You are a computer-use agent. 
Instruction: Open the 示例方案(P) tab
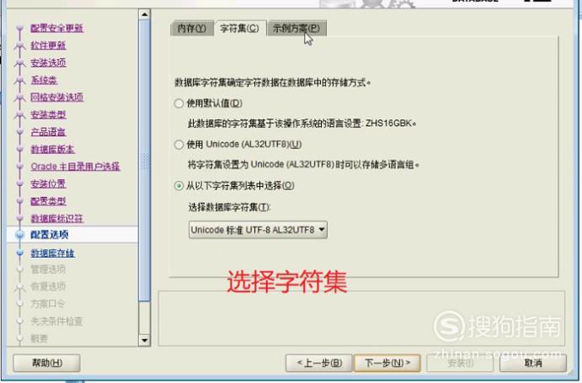pyautogui.click(x=296, y=29)
